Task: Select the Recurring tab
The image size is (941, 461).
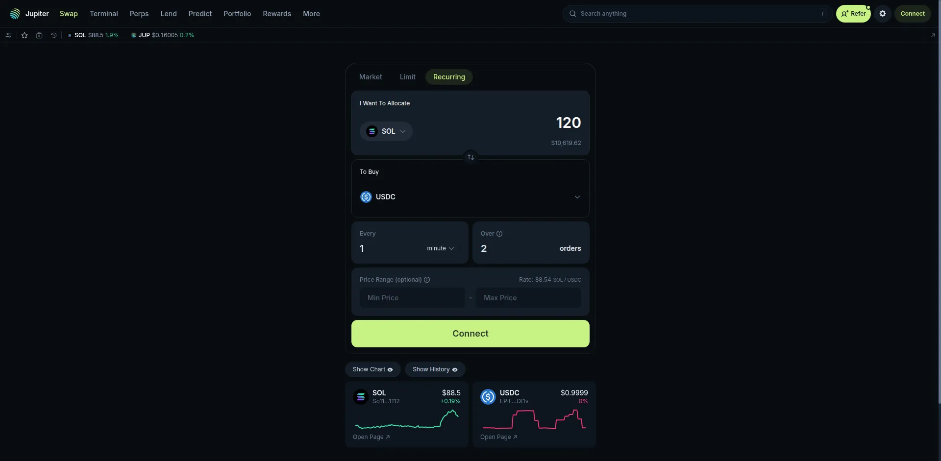Action: pyautogui.click(x=449, y=77)
